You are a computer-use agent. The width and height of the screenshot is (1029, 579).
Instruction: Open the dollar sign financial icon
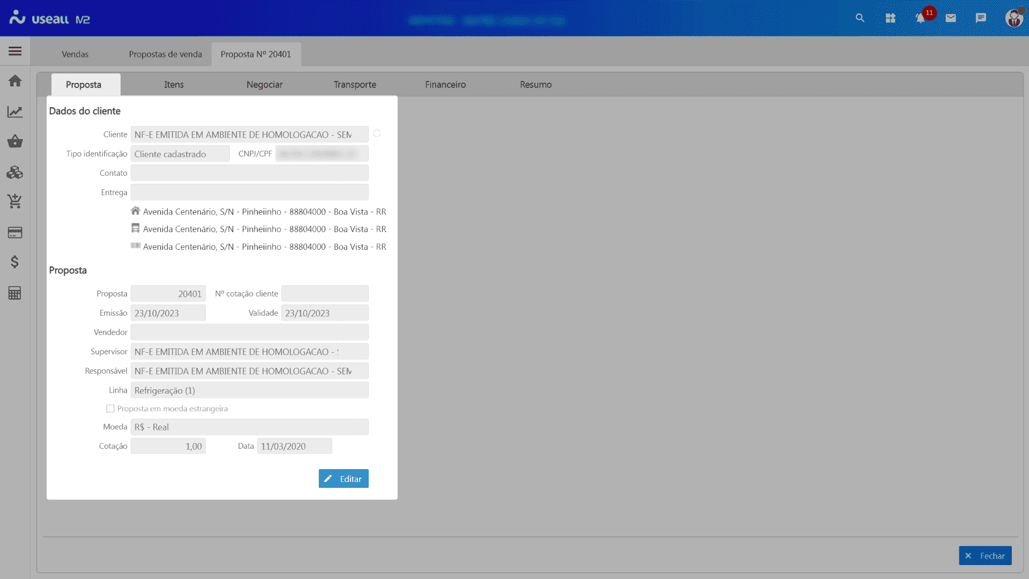coord(15,262)
